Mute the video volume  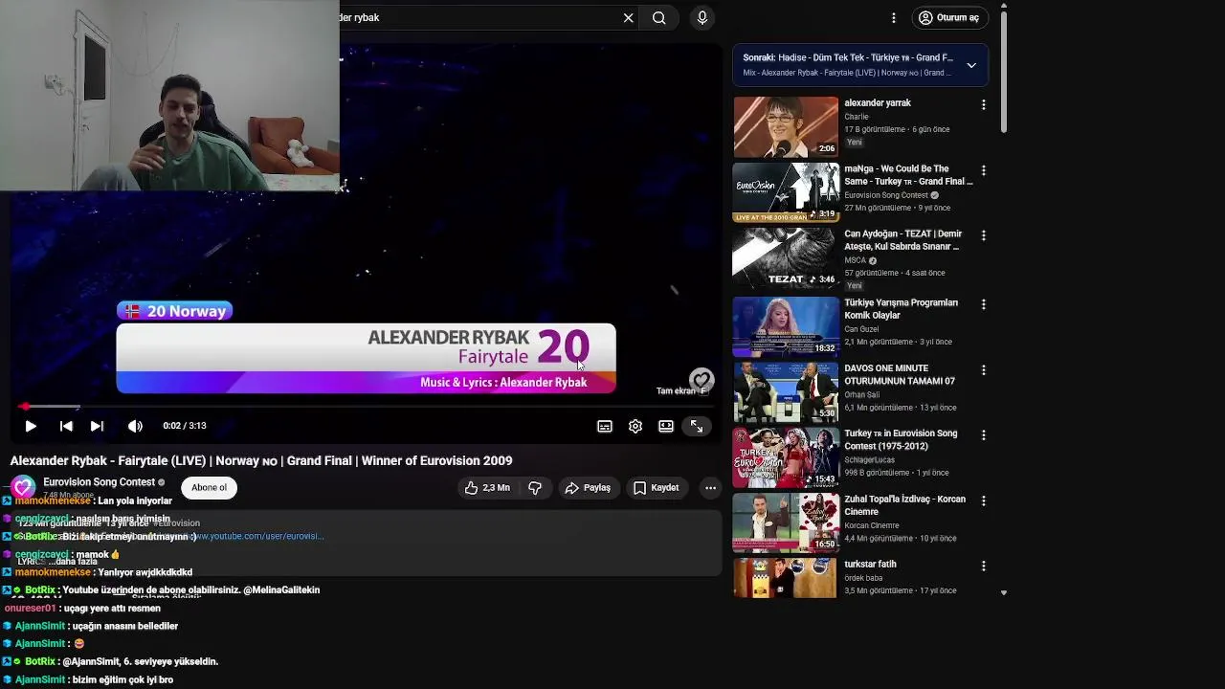pos(135,426)
